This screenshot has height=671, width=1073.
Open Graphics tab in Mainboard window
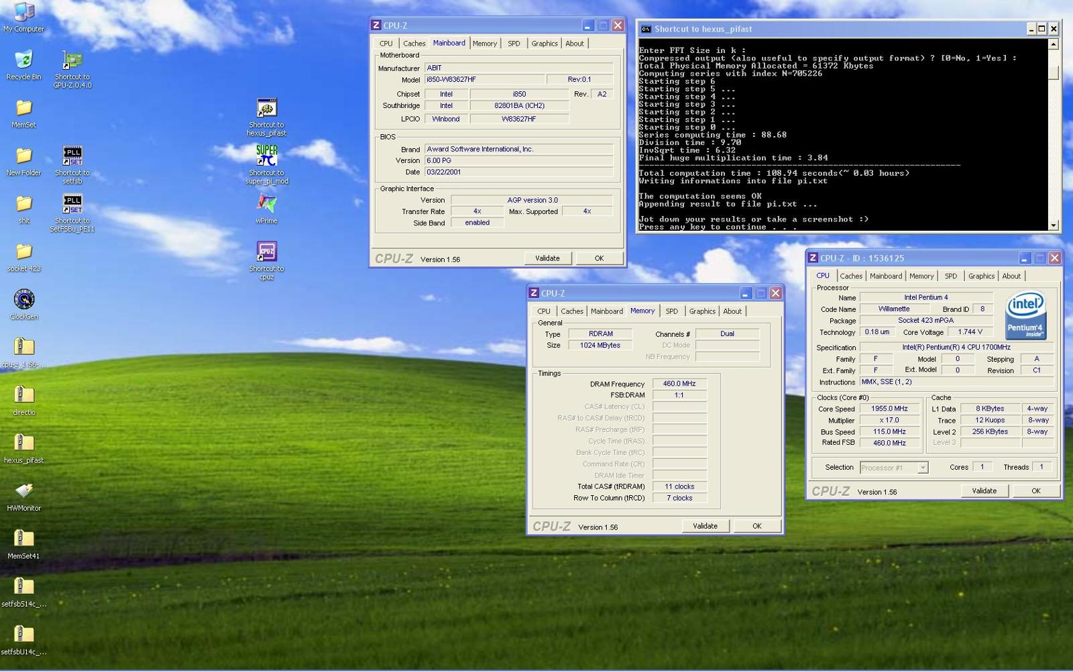[x=545, y=44]
